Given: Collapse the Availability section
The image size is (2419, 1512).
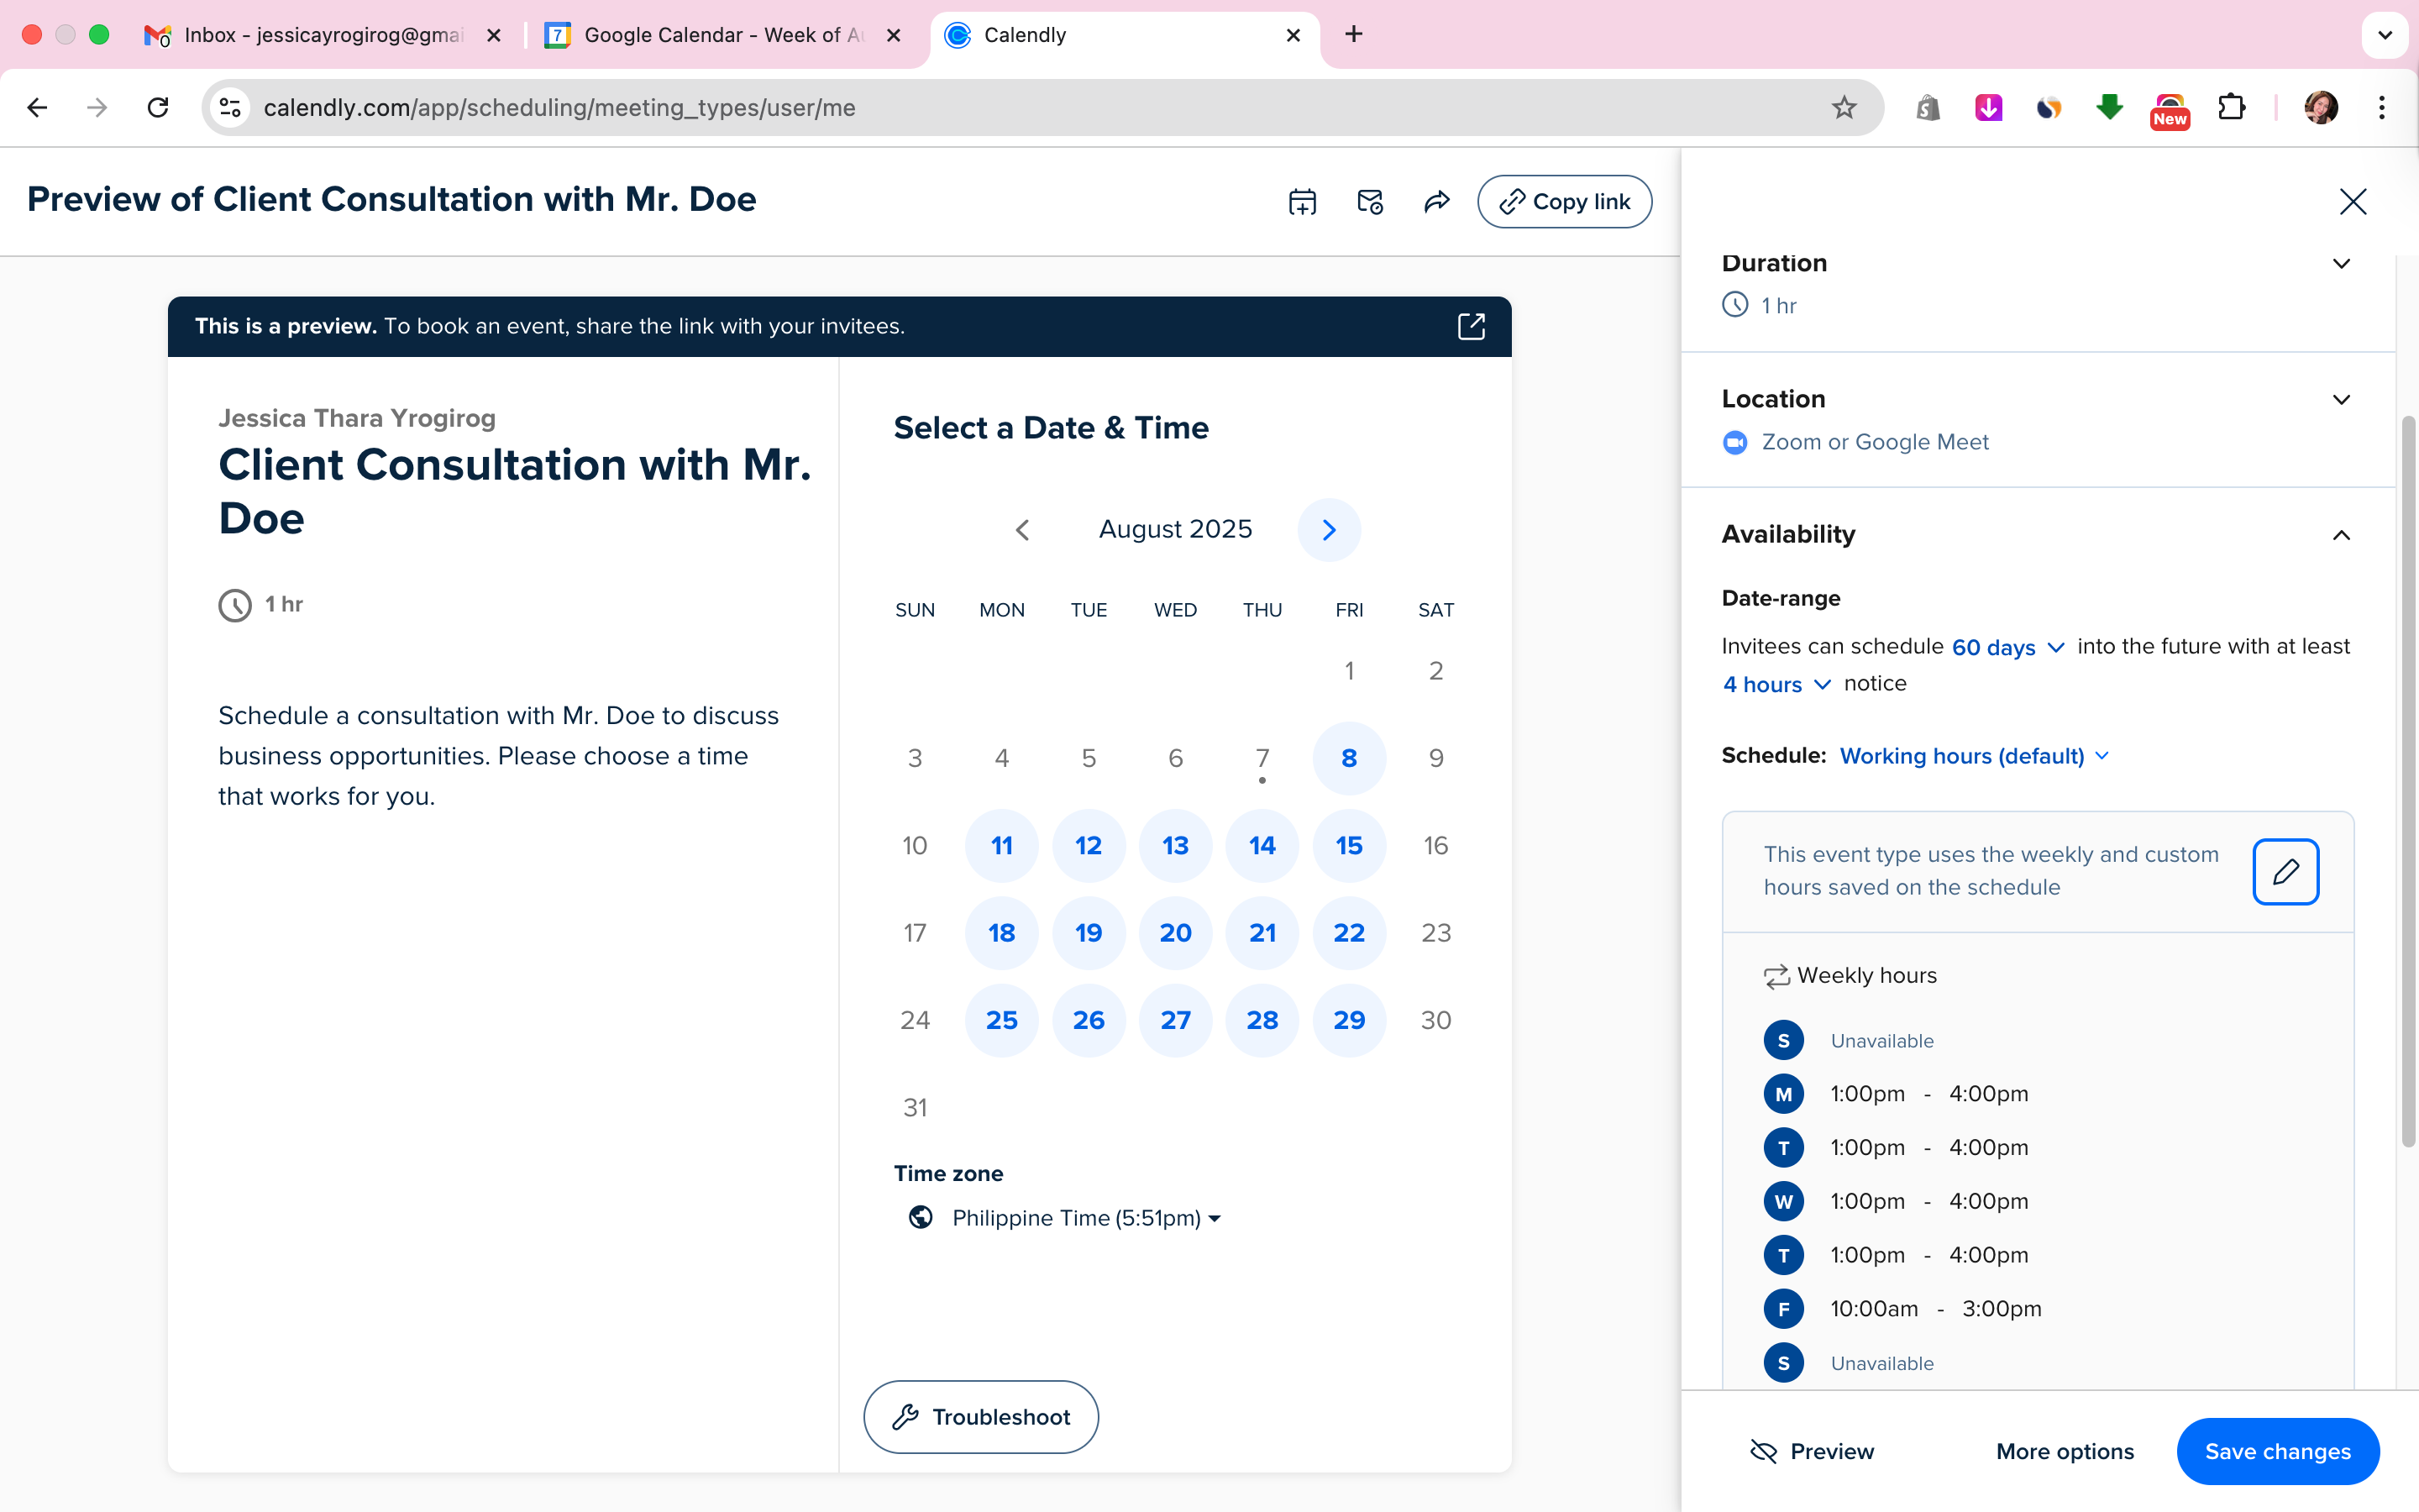Looking at the screenshot, I should [x=2340, y=535].
